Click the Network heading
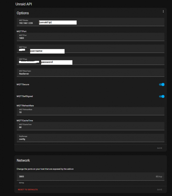 pos(23,160)
